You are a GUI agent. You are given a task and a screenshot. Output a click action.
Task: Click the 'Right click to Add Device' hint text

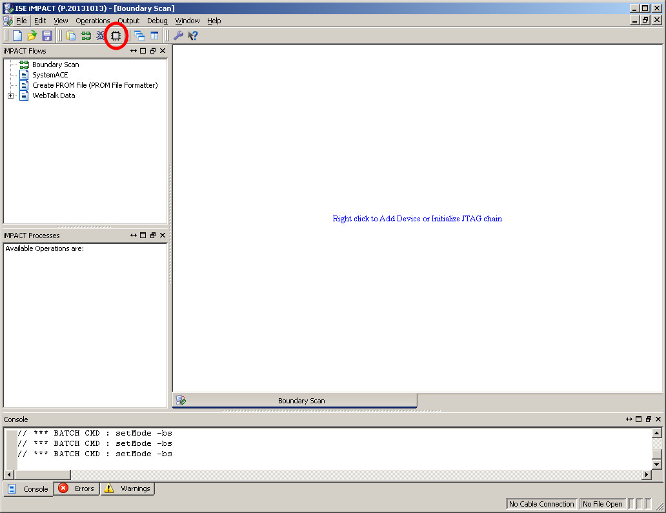(x=417, y=219)
